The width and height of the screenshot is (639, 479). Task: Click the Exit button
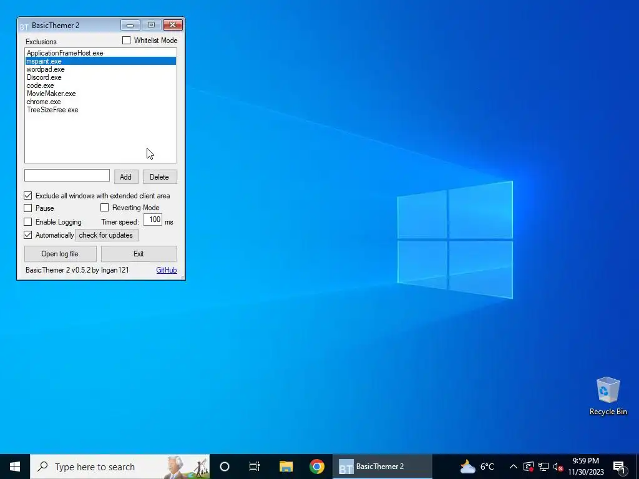[139, 254]
